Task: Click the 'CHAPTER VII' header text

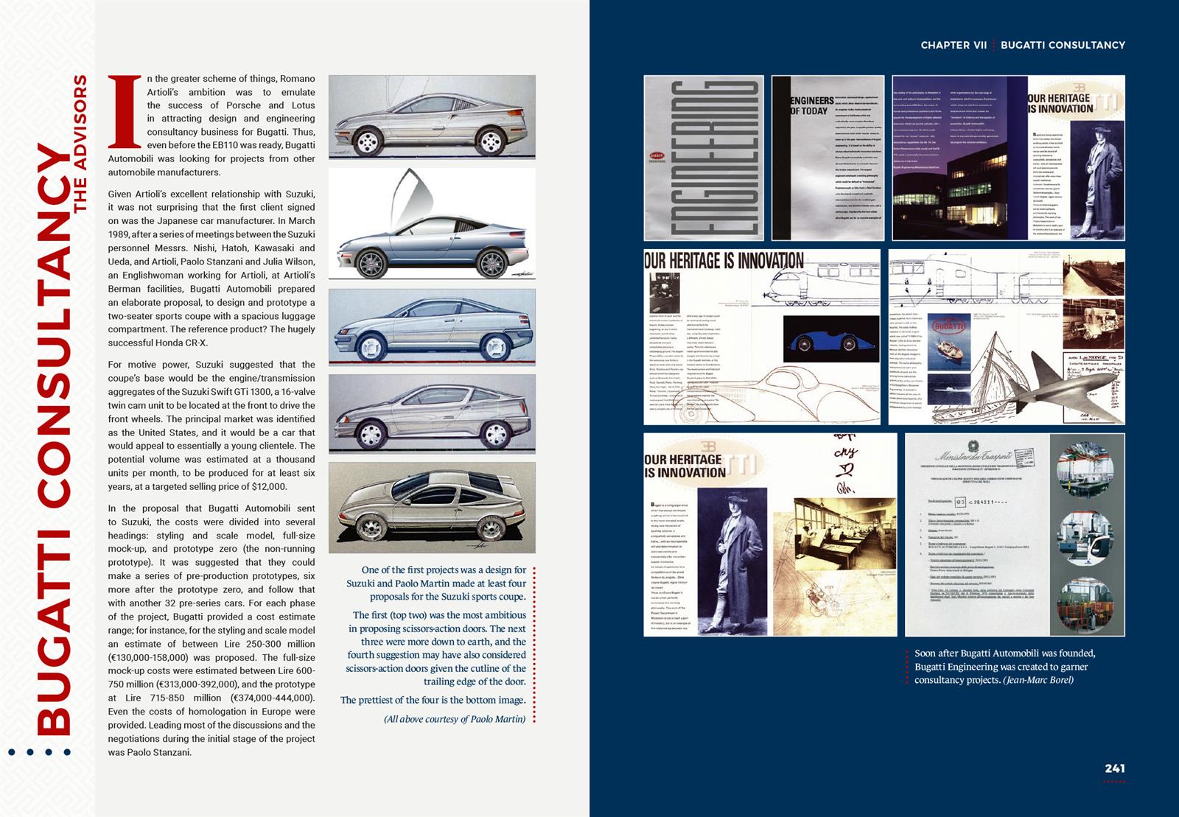Action: (954, 45)
